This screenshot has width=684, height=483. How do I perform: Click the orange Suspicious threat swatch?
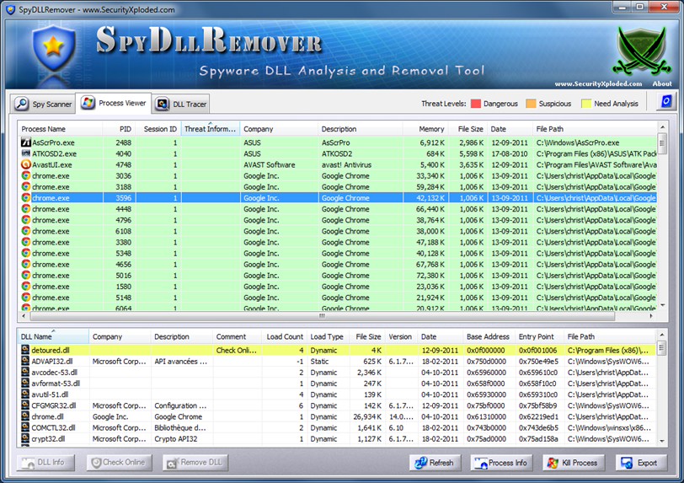tap(531, 104)
